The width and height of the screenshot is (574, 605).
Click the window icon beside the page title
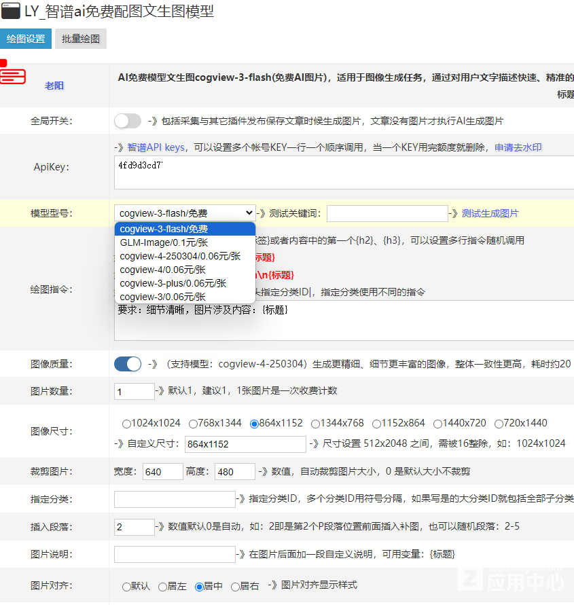pos(10,12)
